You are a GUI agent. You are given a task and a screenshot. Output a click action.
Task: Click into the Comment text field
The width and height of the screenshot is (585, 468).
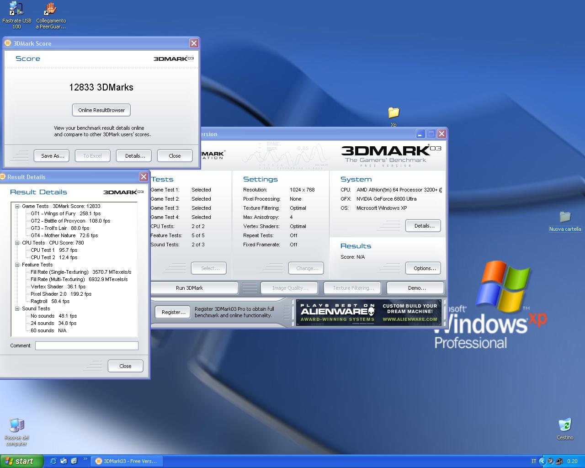click(87, 346)
